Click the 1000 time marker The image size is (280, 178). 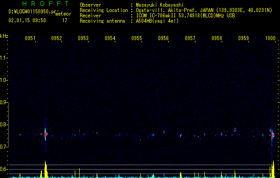(x=270, y=38)
